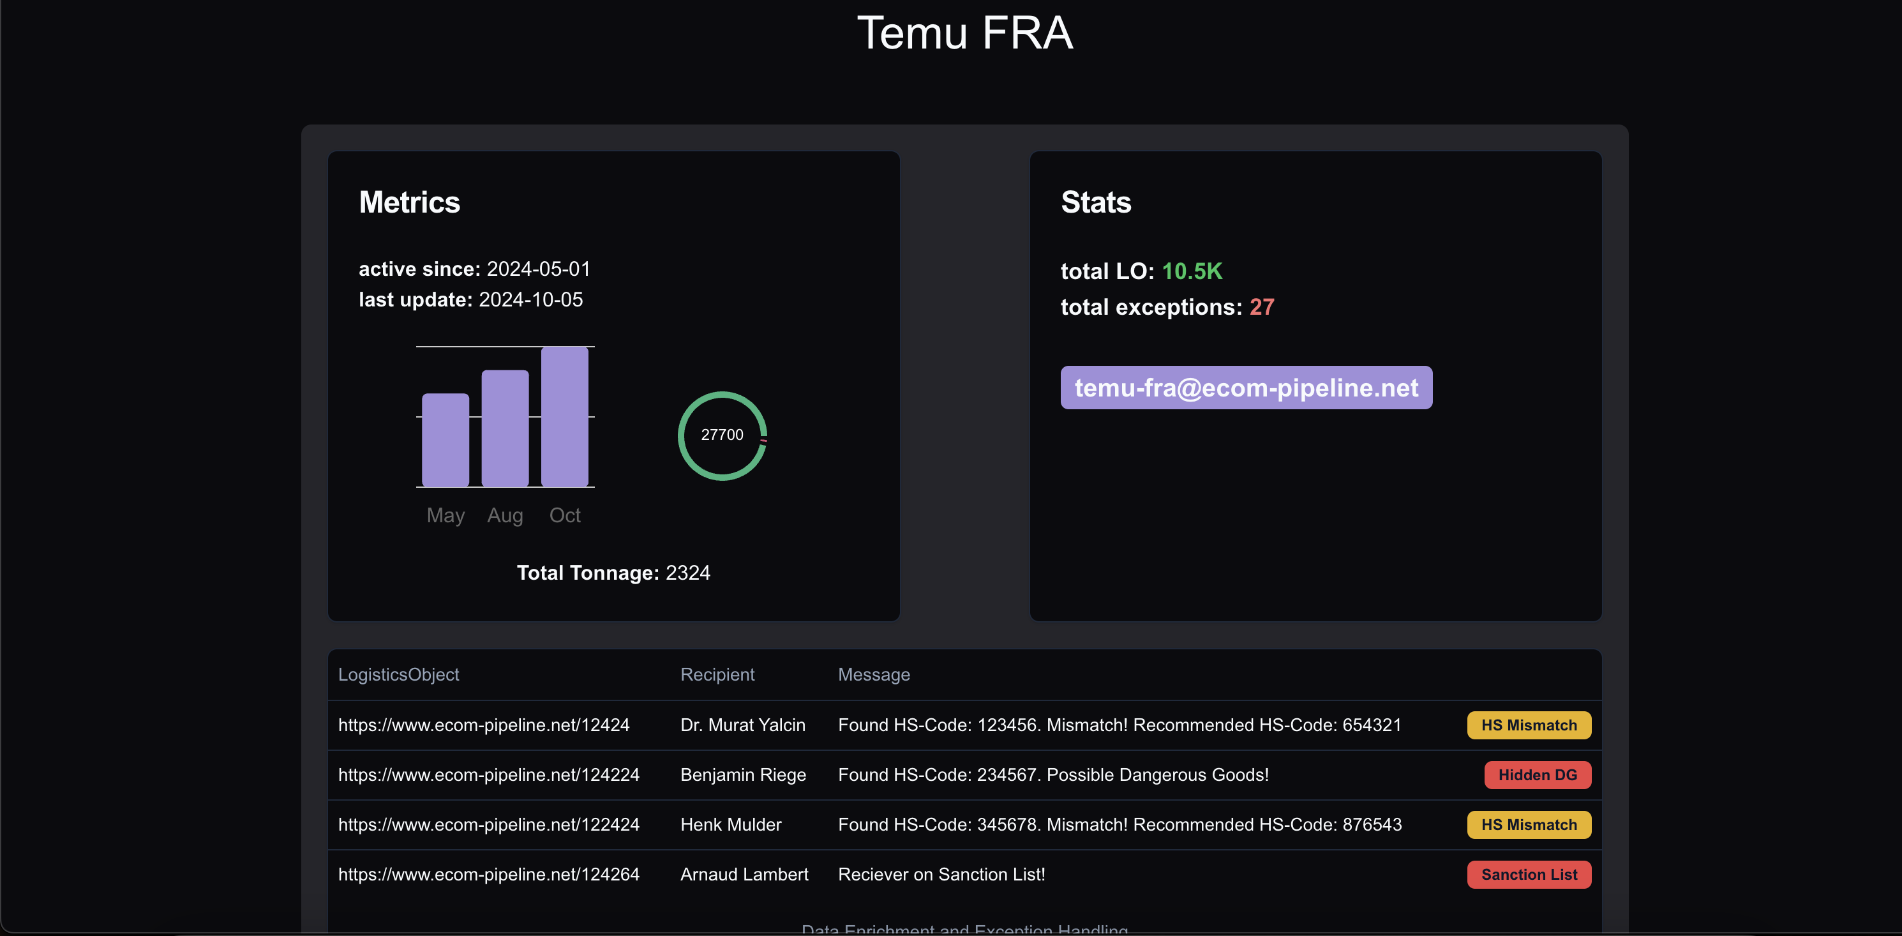Click the temu-fra@ecom-pipeline.net email button
This screenshot has width=1902, height=936.
point(1246,388)
